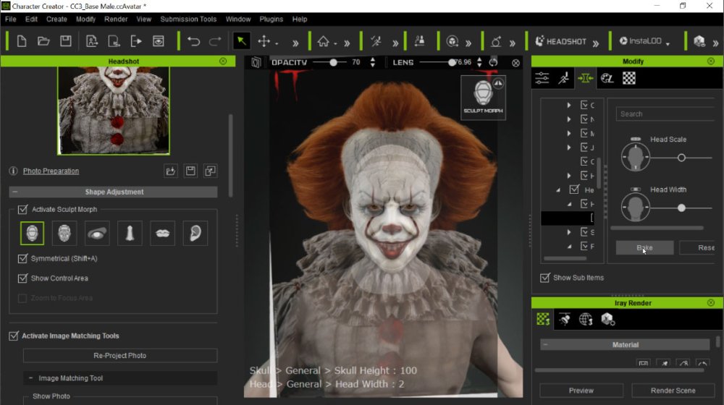Open the Render menu

[x=116, y=19]
